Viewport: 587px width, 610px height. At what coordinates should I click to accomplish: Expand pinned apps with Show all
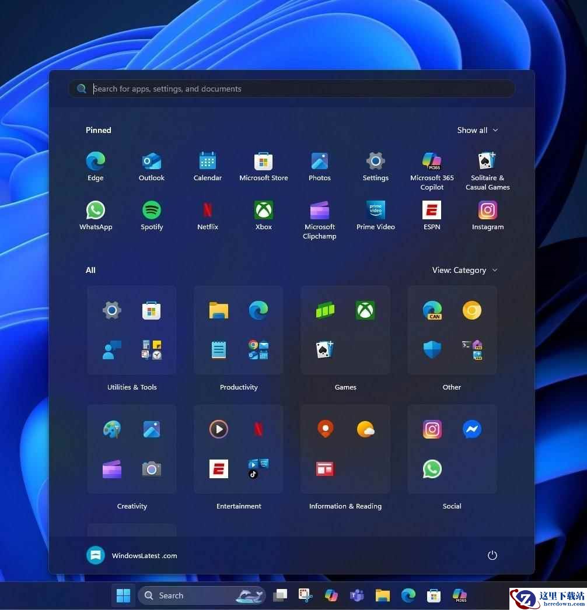pyautogui.click(x=477, y=130)
